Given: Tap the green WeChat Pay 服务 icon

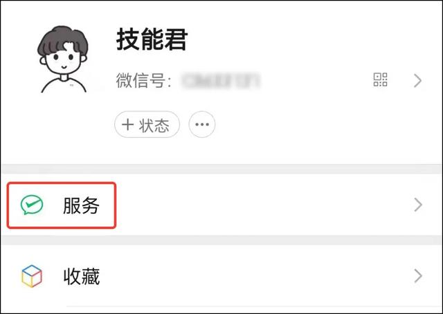Looking at the screenshot, I should (32, 205).
